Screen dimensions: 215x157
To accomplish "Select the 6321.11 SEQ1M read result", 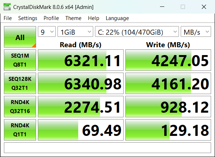I will coord(81,60).
